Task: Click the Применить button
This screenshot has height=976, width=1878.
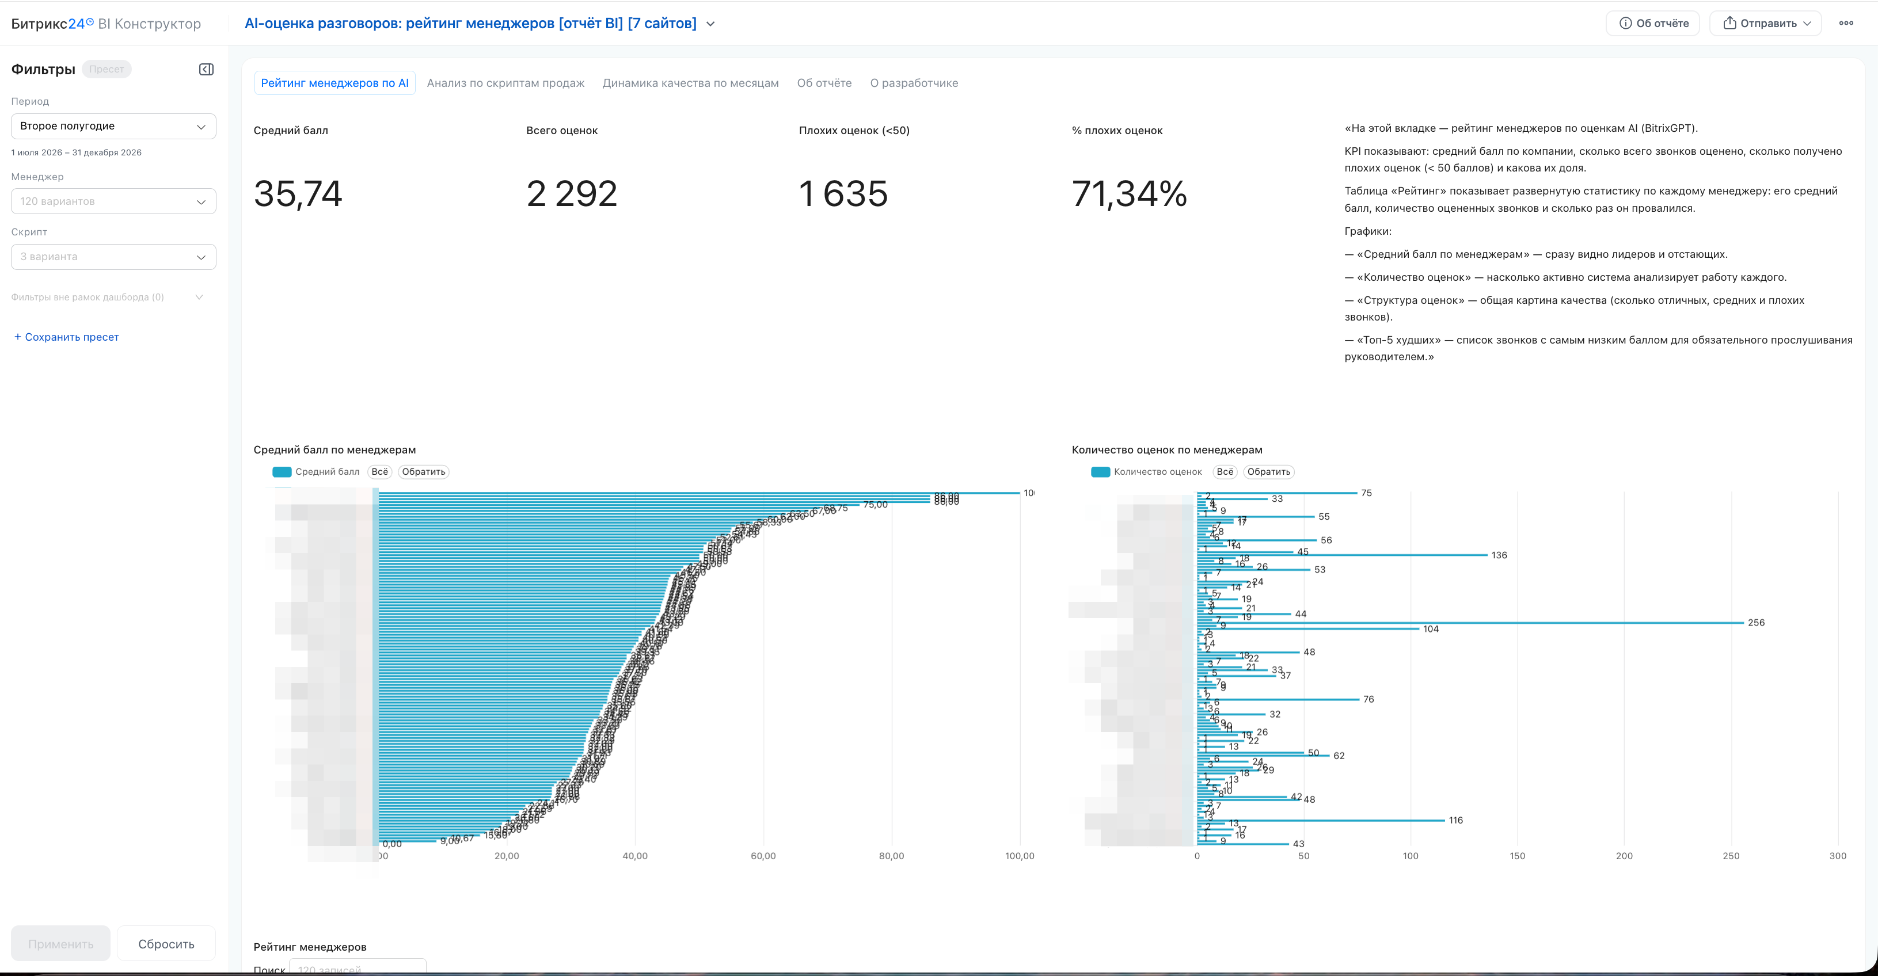Action: pyautogui.click(x=60, y=944)
